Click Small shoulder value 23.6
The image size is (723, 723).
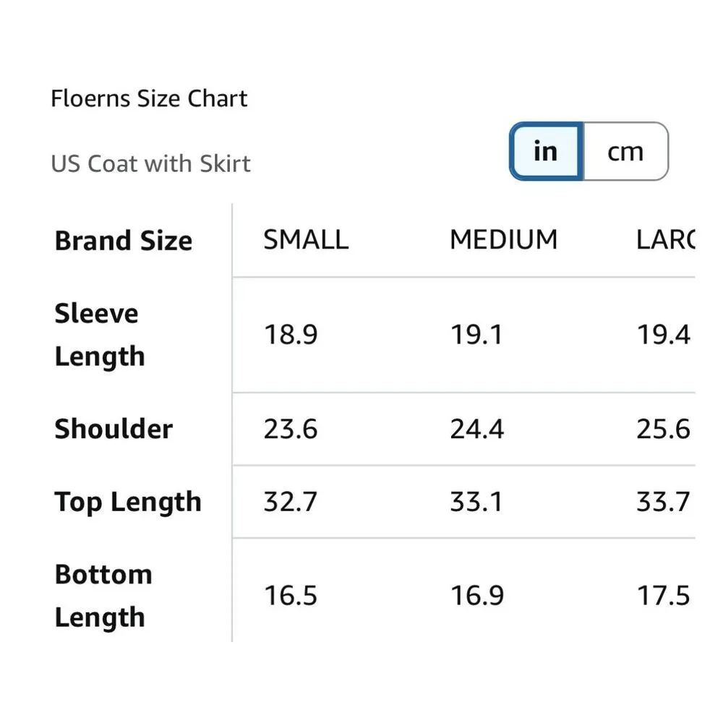(x=290, y=429)
